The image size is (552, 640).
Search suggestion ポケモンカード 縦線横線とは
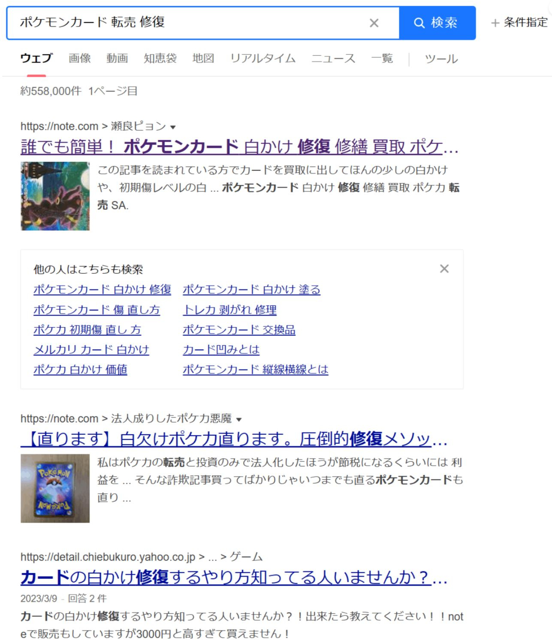point(256,369)
